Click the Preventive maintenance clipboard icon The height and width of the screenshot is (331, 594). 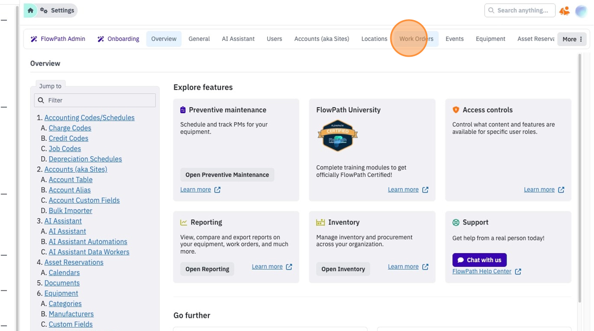(x=183, y=110)
